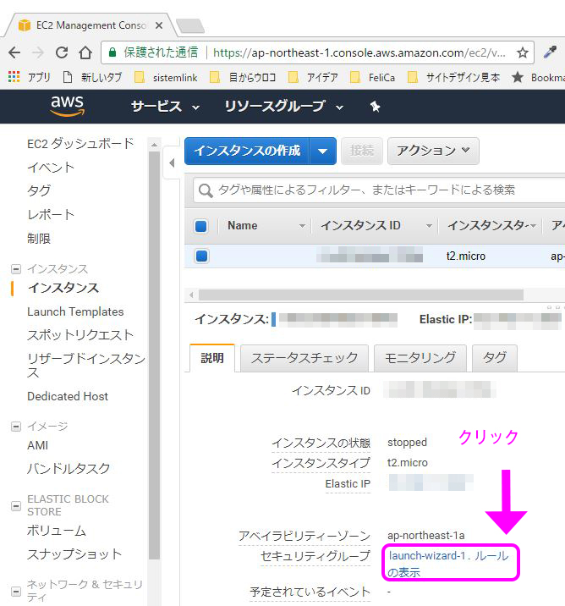The image size is (565, 606).
Task: Click the AWS logo home icon
Action: (x=67, y=106)
